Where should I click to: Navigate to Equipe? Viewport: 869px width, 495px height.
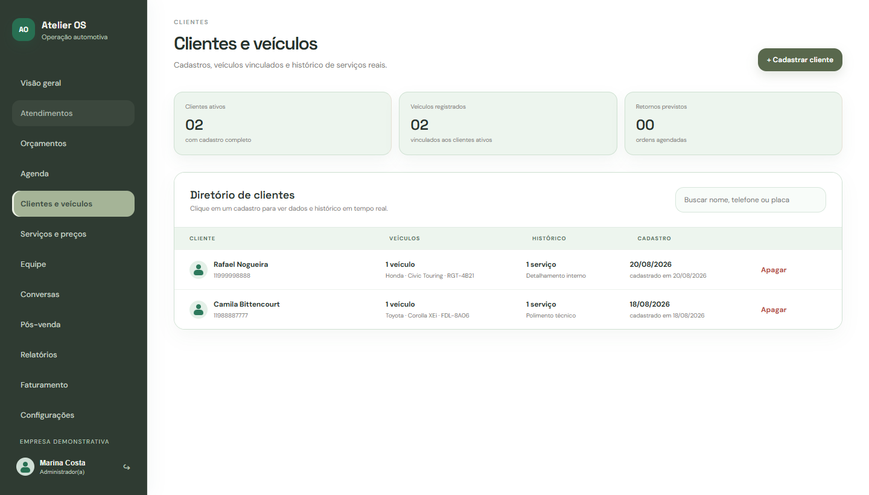pyautogui.click(x=73, y=264)
